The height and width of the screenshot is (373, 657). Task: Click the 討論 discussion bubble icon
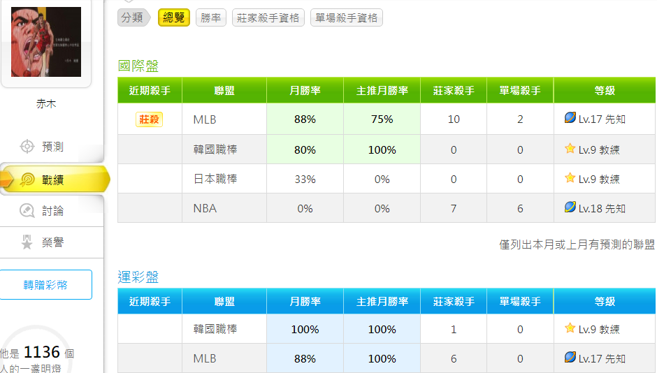pos(27,210)
